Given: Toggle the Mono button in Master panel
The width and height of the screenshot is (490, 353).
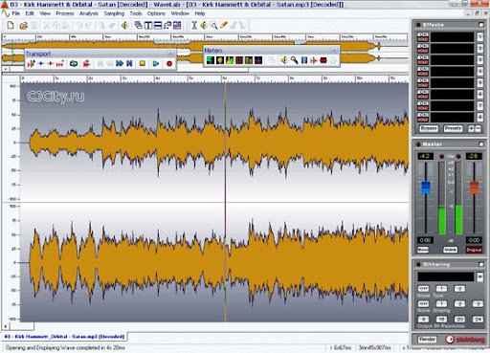Looking at the screenshot, I should pos(423,250).
